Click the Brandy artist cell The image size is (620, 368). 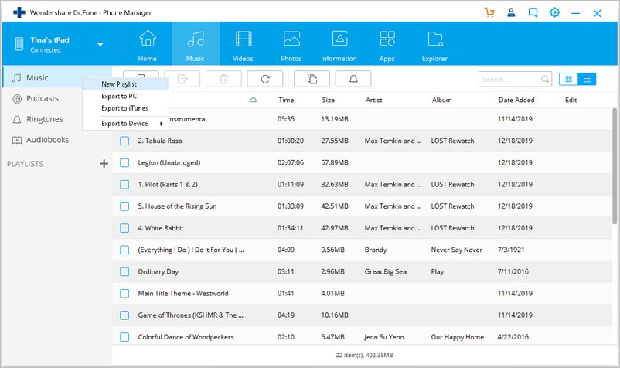[x=376, y=250]
